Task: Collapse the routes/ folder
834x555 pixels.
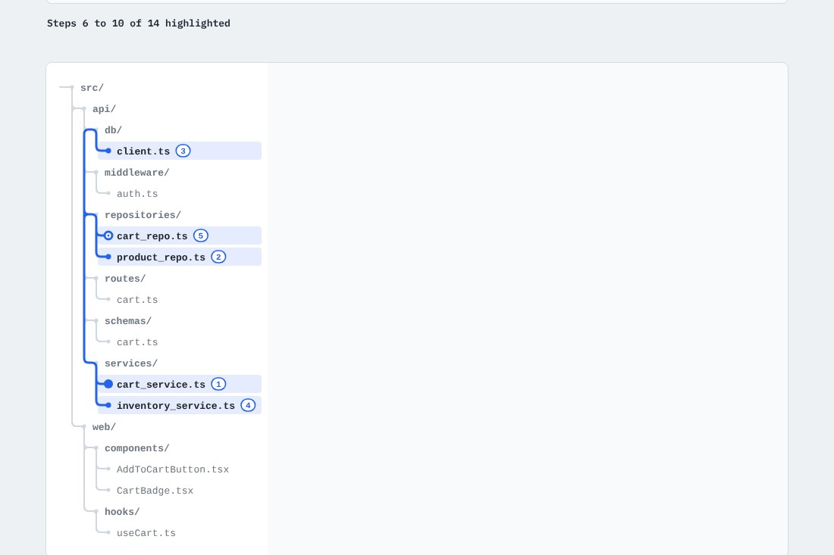Action: coord(125,279)
